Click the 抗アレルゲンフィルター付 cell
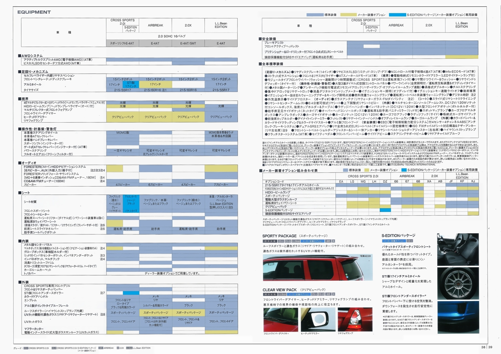The width and height of the screenshot is (501, 354). (155, 154)
